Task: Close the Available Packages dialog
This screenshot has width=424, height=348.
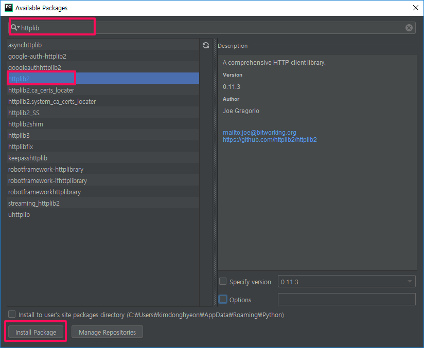Action: pos(416,8)
